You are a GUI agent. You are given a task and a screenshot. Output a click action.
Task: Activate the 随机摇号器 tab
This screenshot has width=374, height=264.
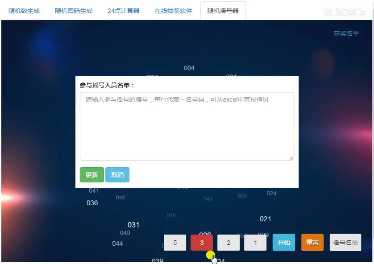tap(224, 11)
